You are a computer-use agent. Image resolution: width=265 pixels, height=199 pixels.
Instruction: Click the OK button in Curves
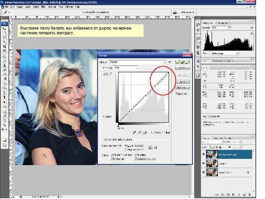(182, 62)
